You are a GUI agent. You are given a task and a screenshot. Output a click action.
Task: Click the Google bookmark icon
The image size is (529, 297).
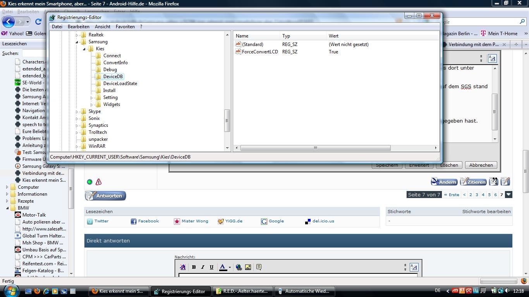264,222
